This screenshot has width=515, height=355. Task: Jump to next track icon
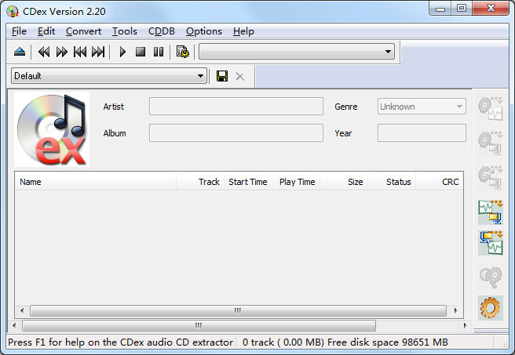pyautogui.click(x=98, y=52)
